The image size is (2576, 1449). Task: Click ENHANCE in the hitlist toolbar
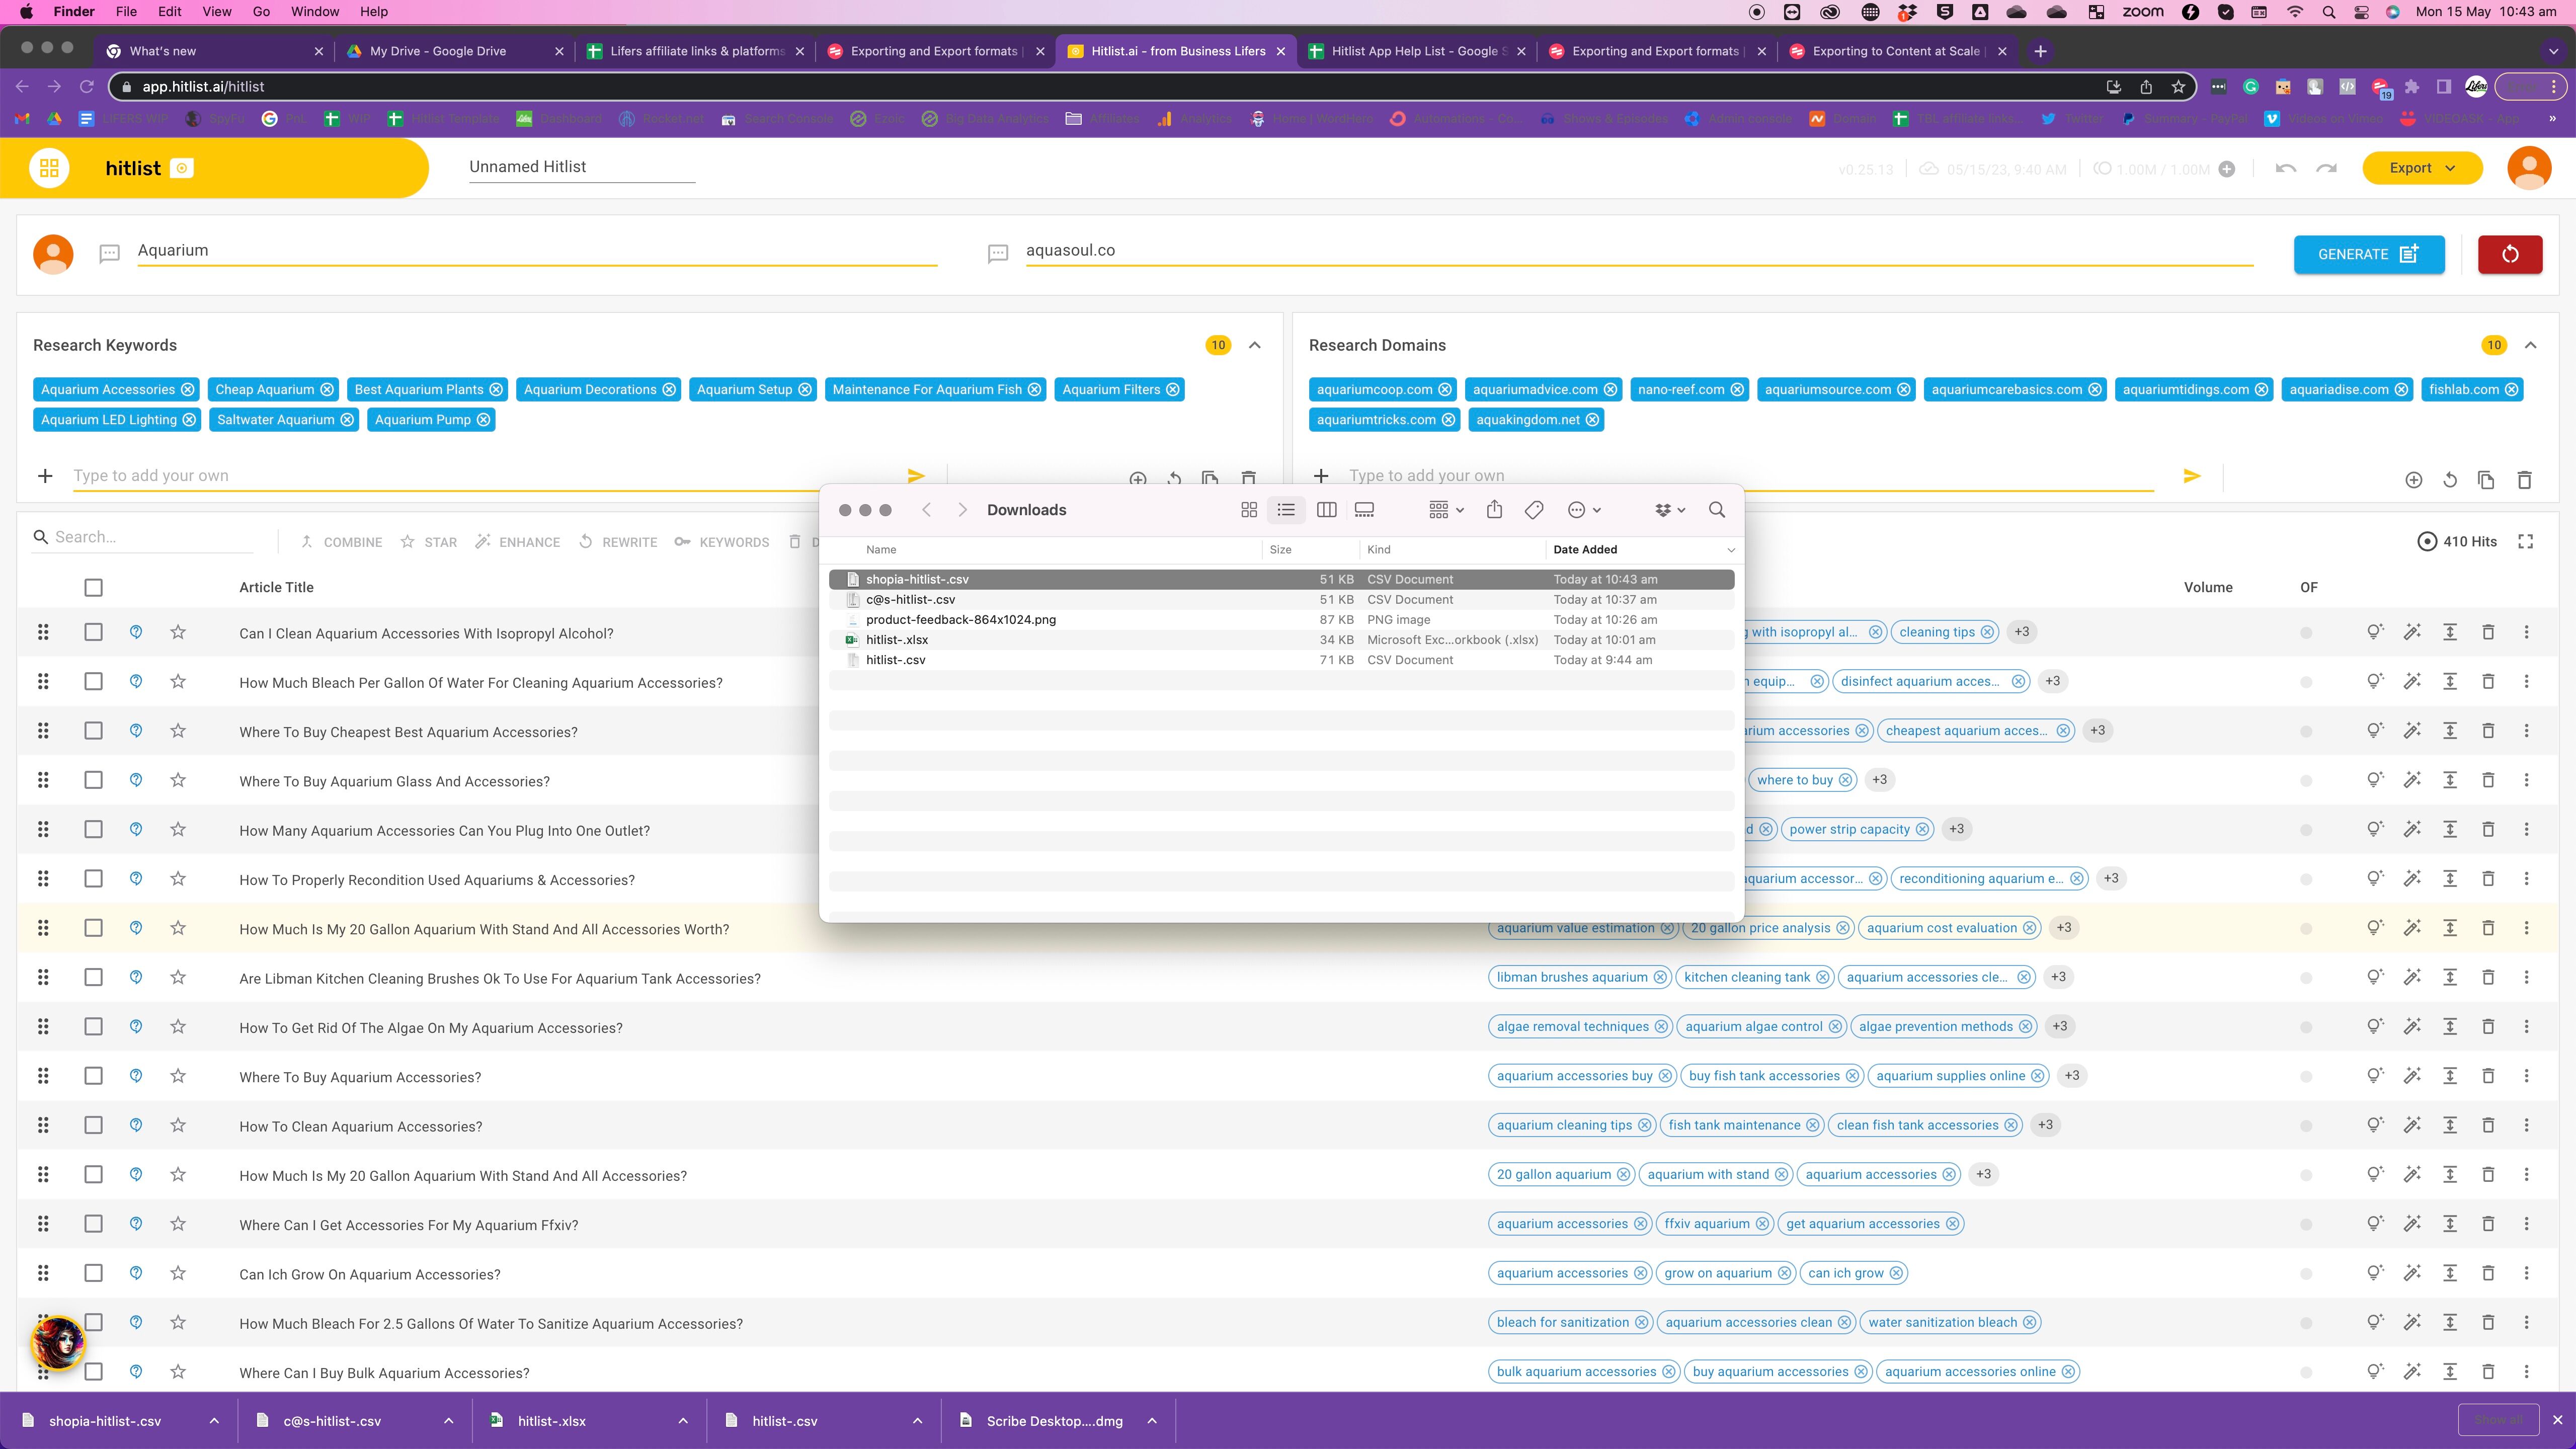click(518, 542)
